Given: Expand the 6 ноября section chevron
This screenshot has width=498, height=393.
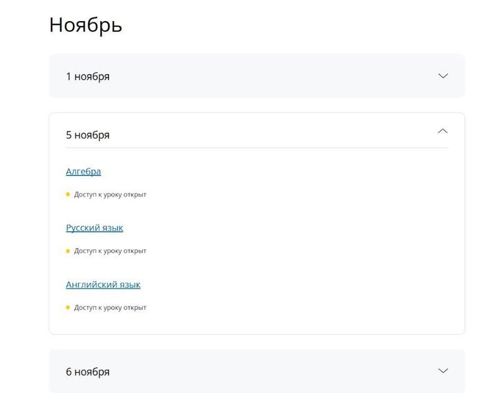Looking at the screenshot, I should click(x=443, y=371).
